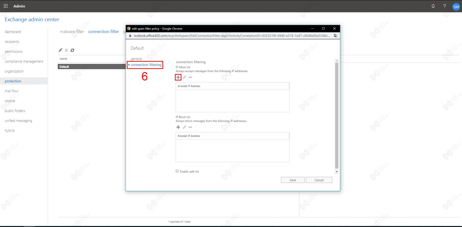
Task: Open public folders
Action: 15,111
